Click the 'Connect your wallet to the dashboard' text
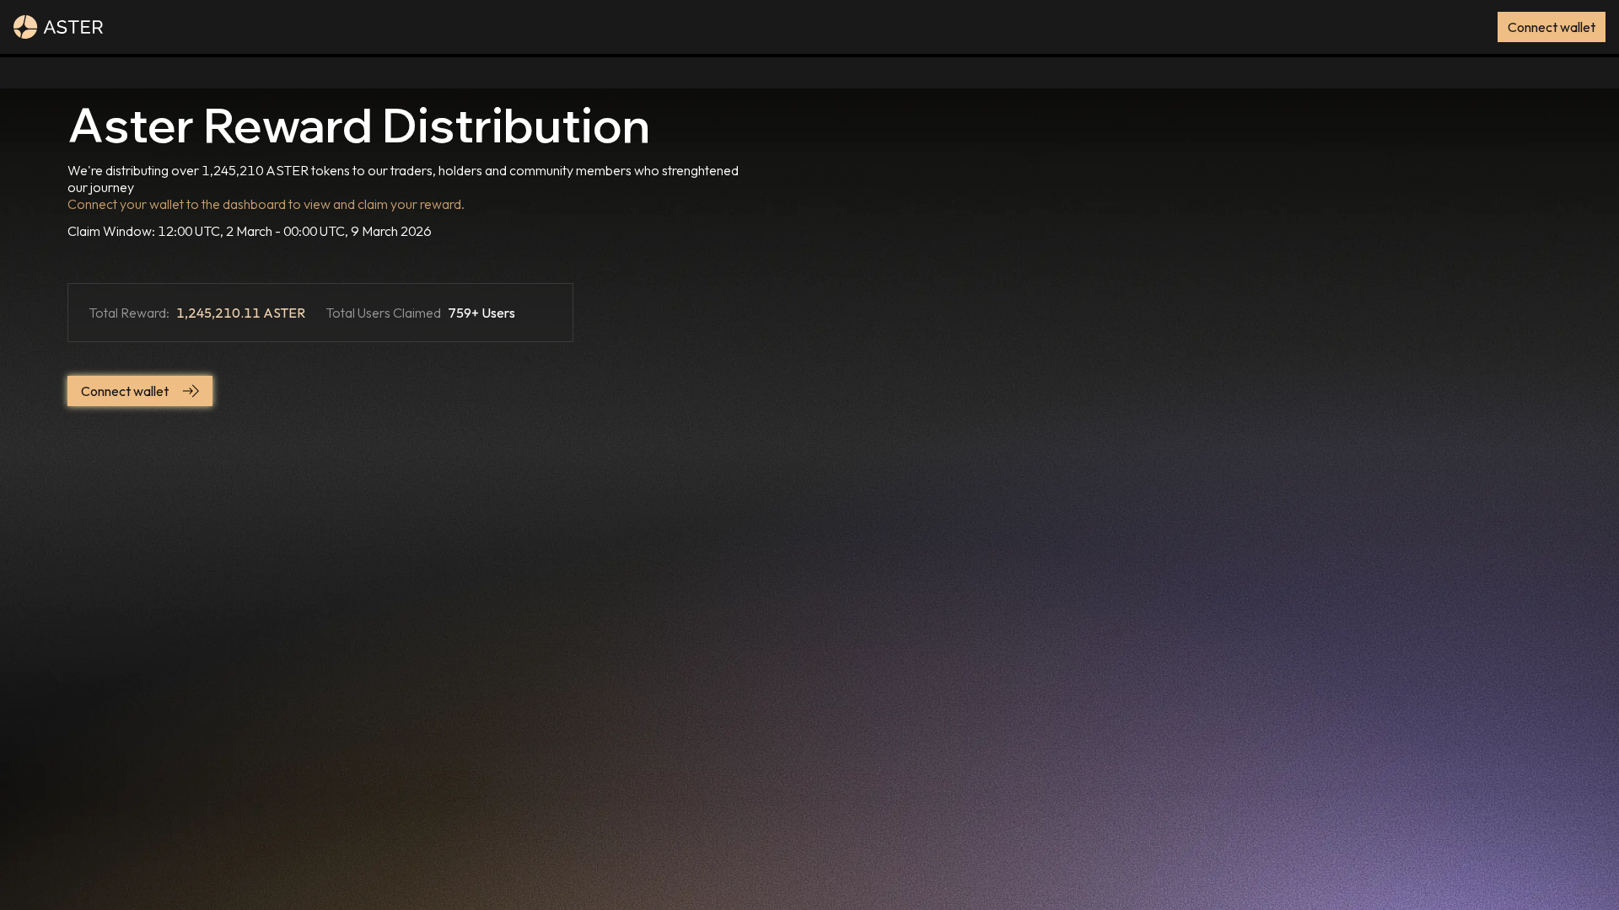1619x910 pixels. pyautogui.click(x=266, y=205)
